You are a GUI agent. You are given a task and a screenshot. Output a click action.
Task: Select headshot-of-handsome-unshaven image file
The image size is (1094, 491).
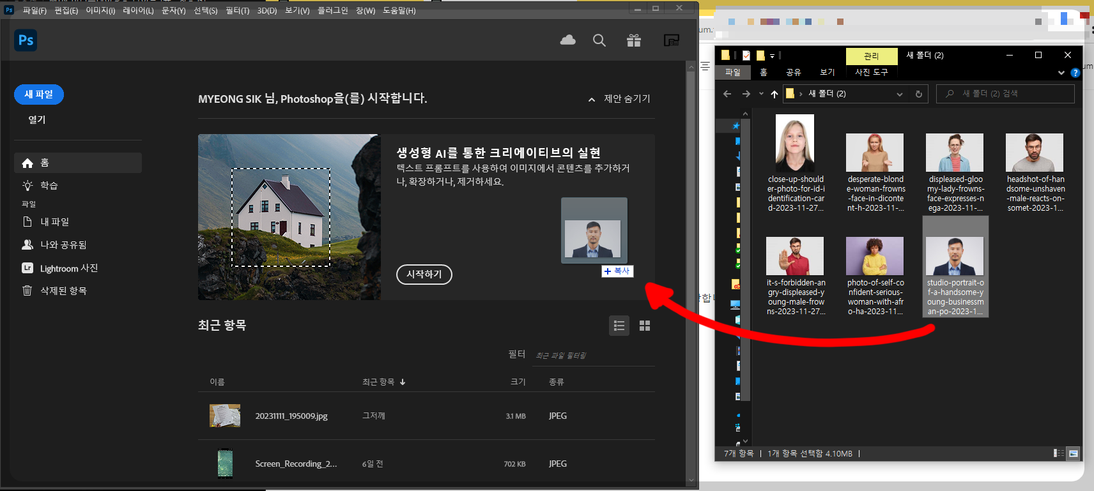(x=1035, y=172)
